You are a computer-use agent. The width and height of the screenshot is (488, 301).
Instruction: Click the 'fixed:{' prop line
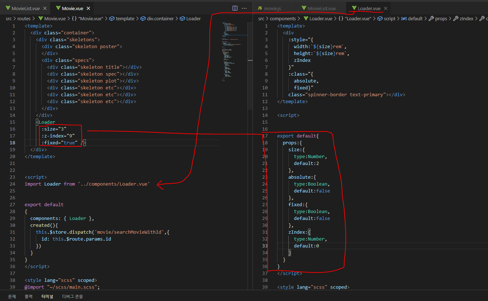coord(298,204)
